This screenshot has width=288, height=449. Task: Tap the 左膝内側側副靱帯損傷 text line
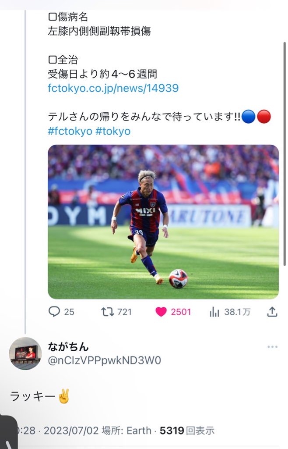99,31
